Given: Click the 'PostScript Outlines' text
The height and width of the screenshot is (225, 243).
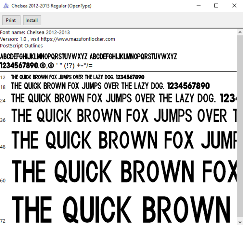Looking at the screenshot, I should [21, 46].
